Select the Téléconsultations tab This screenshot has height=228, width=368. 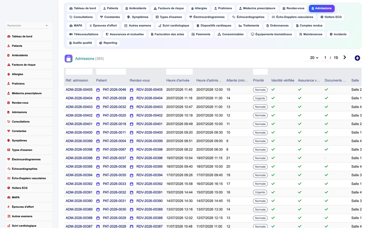click(84, 34)
